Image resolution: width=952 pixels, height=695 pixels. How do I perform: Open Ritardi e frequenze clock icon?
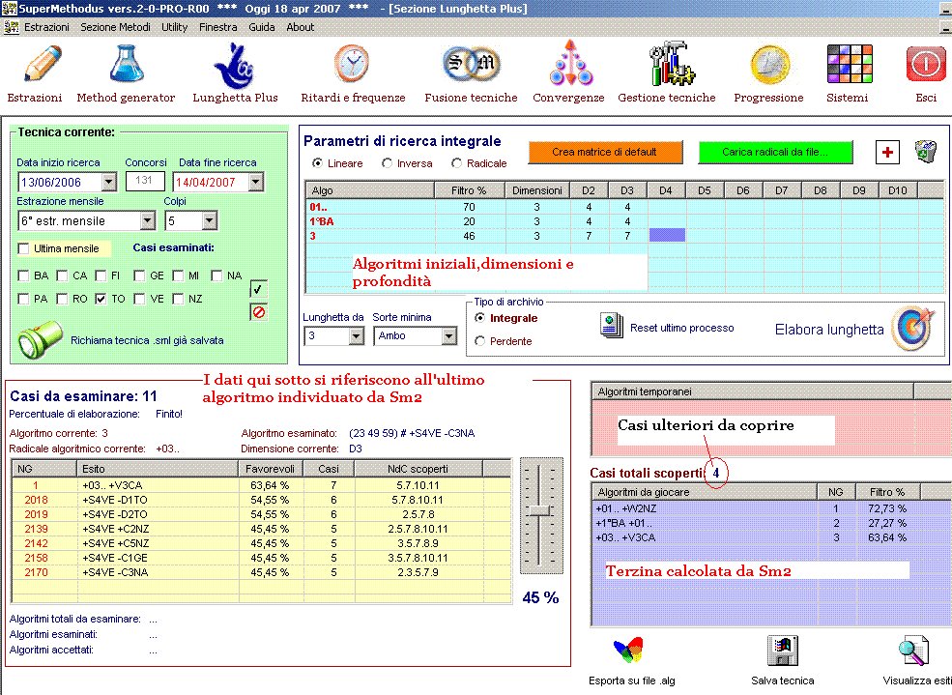352,64
